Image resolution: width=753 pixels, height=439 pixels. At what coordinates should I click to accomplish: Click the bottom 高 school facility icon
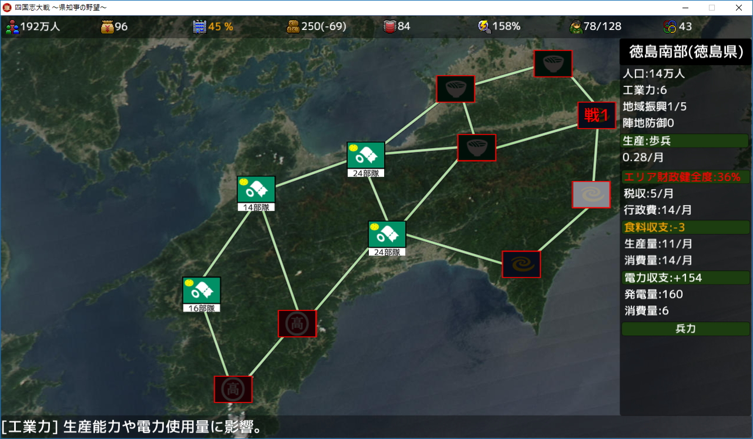[x=233, y=389]
